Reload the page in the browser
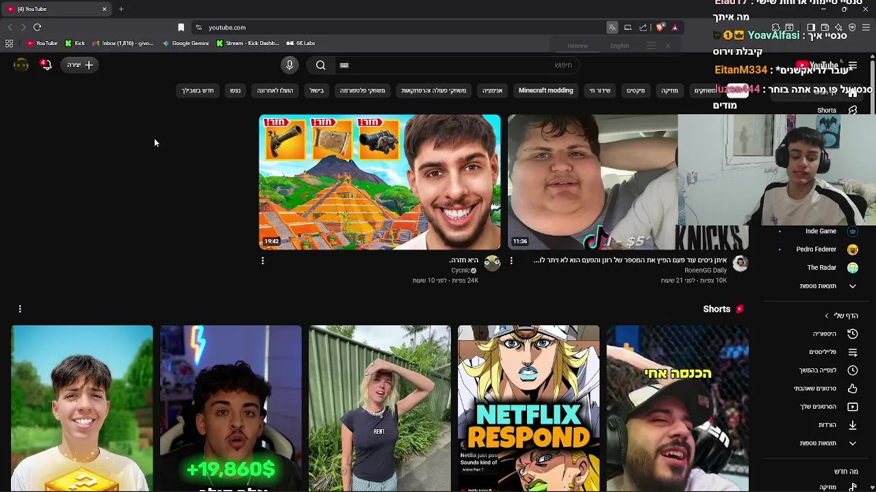 (x=38, y=27)
